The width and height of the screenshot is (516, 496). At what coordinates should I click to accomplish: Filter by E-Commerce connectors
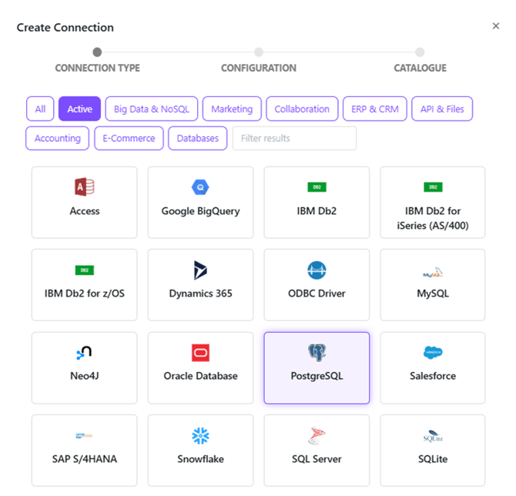[x=129, y=138]
